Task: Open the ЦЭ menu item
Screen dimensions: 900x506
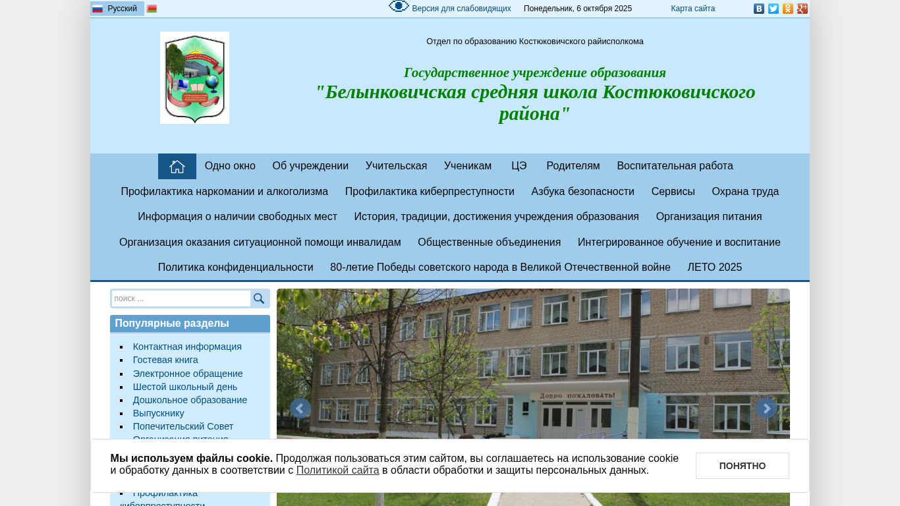Action: pos(519,166)
